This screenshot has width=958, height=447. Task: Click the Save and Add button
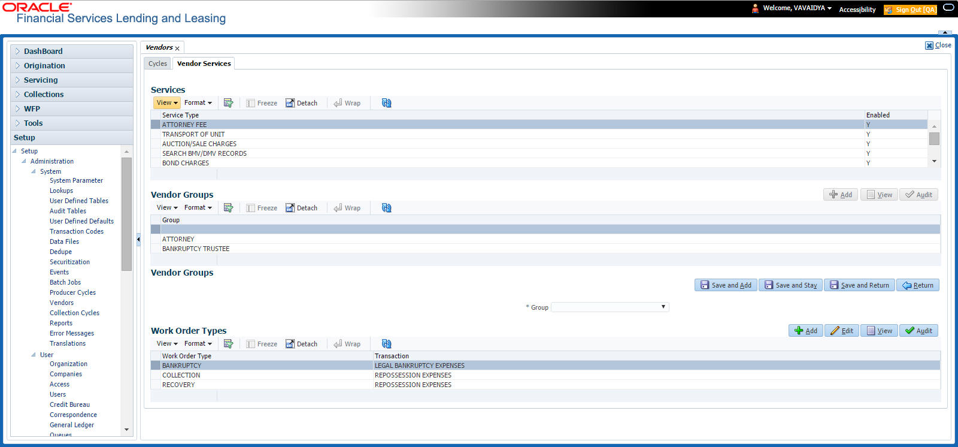726,285
